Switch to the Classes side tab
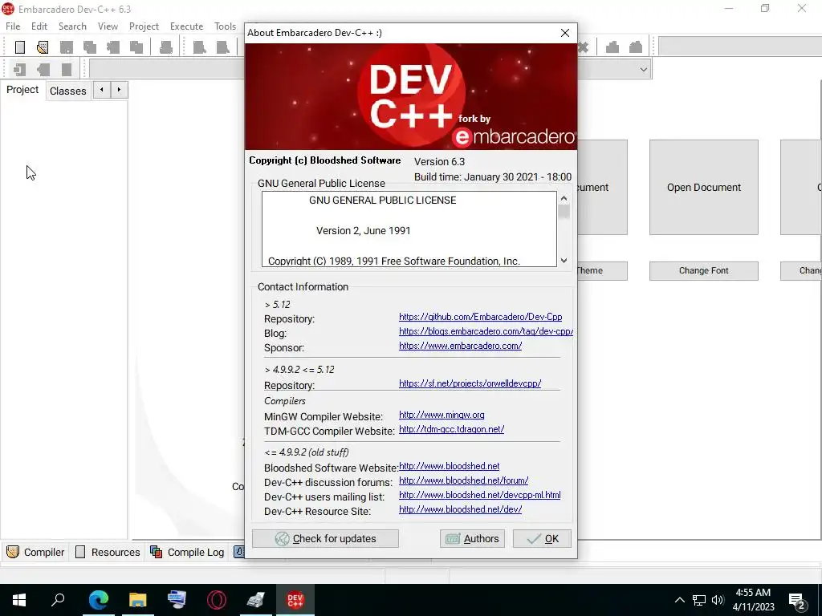822x616 pixels. (68, 91)
